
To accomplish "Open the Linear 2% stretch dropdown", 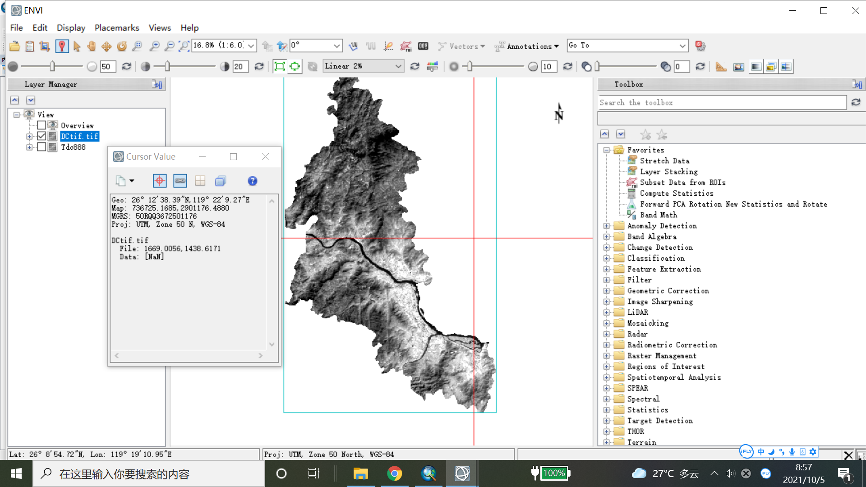I will 398,66.
